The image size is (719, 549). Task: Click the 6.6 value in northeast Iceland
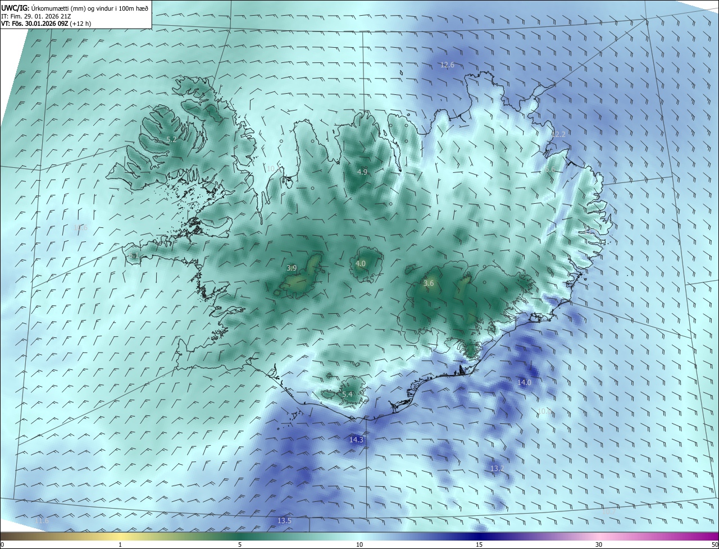tap(549, 170)
